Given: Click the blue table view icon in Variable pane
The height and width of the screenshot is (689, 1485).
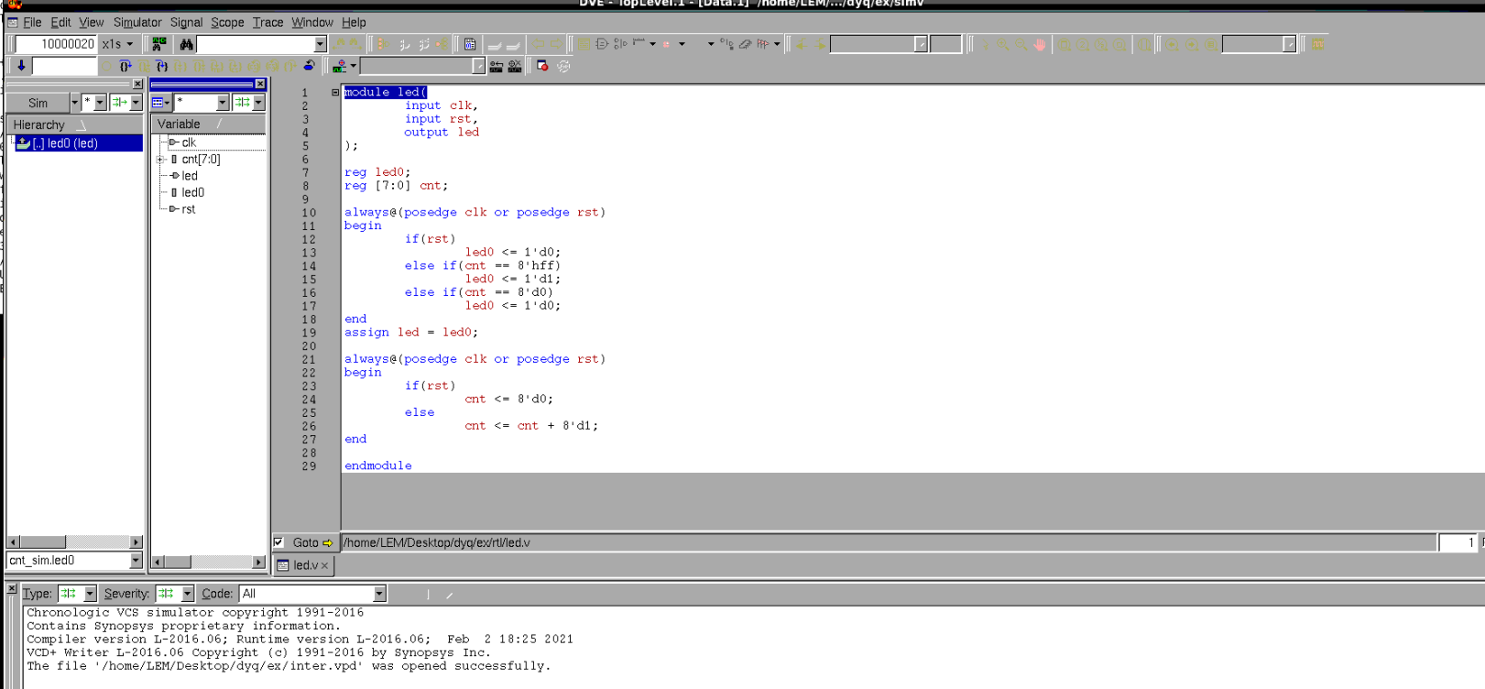Looking at the screenshot, I should 158,103.
